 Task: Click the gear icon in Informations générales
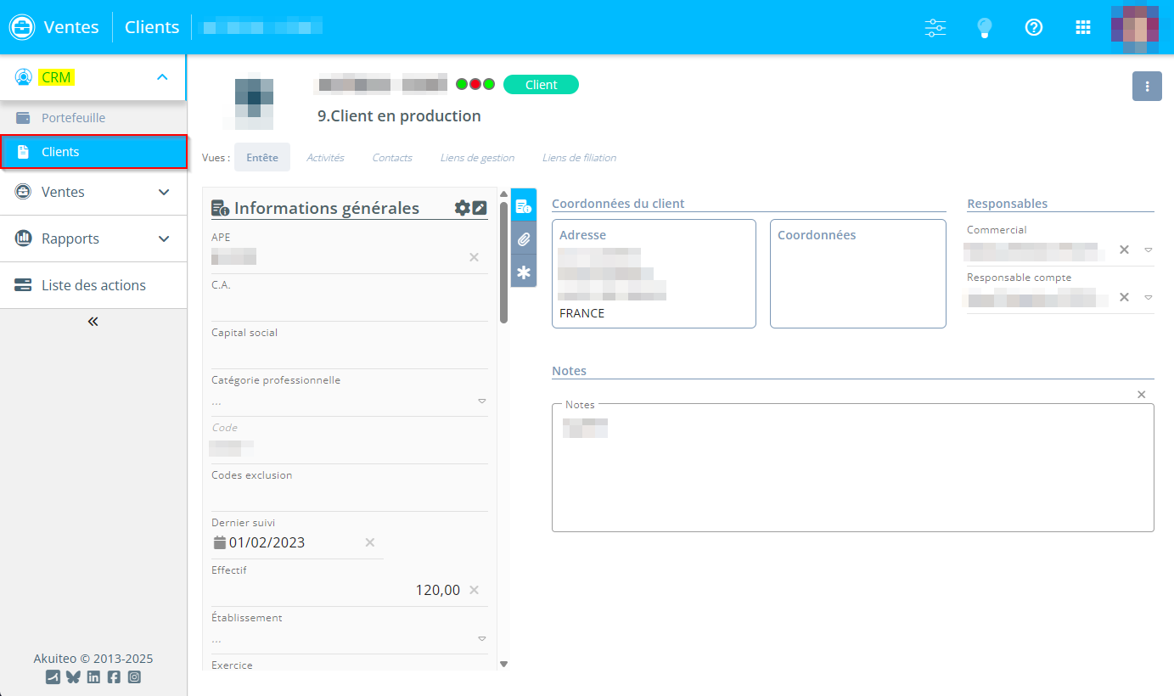pos(462,208)
